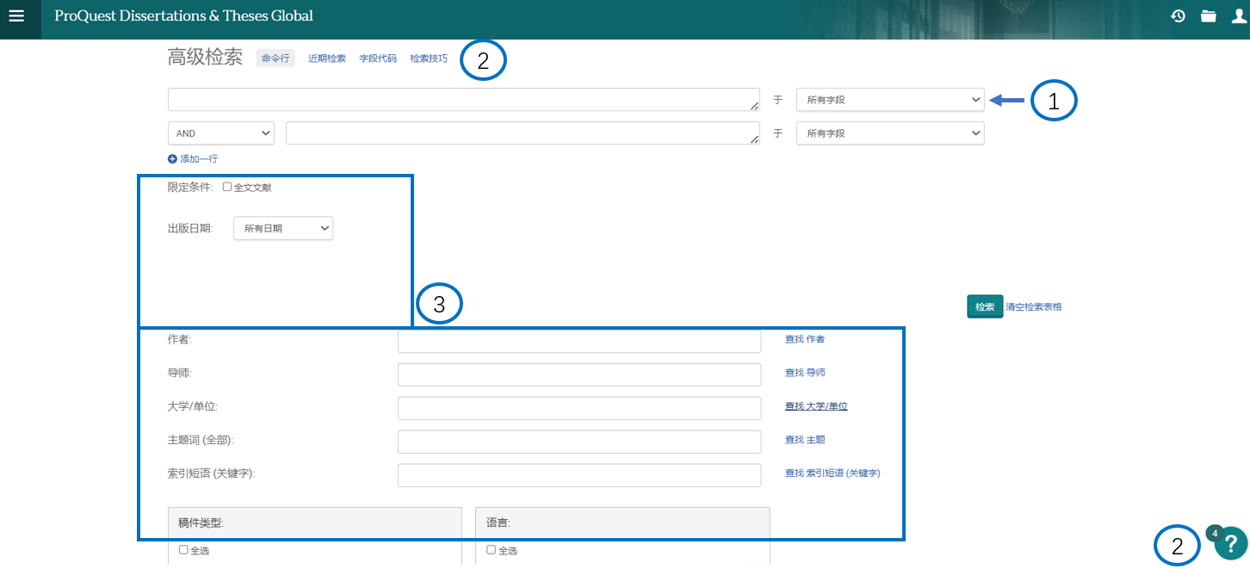The height and width of the screenshot is (569, 1250).
Task: Click the 清空检索表格 clear form link
Action: tap(1033, 306)
